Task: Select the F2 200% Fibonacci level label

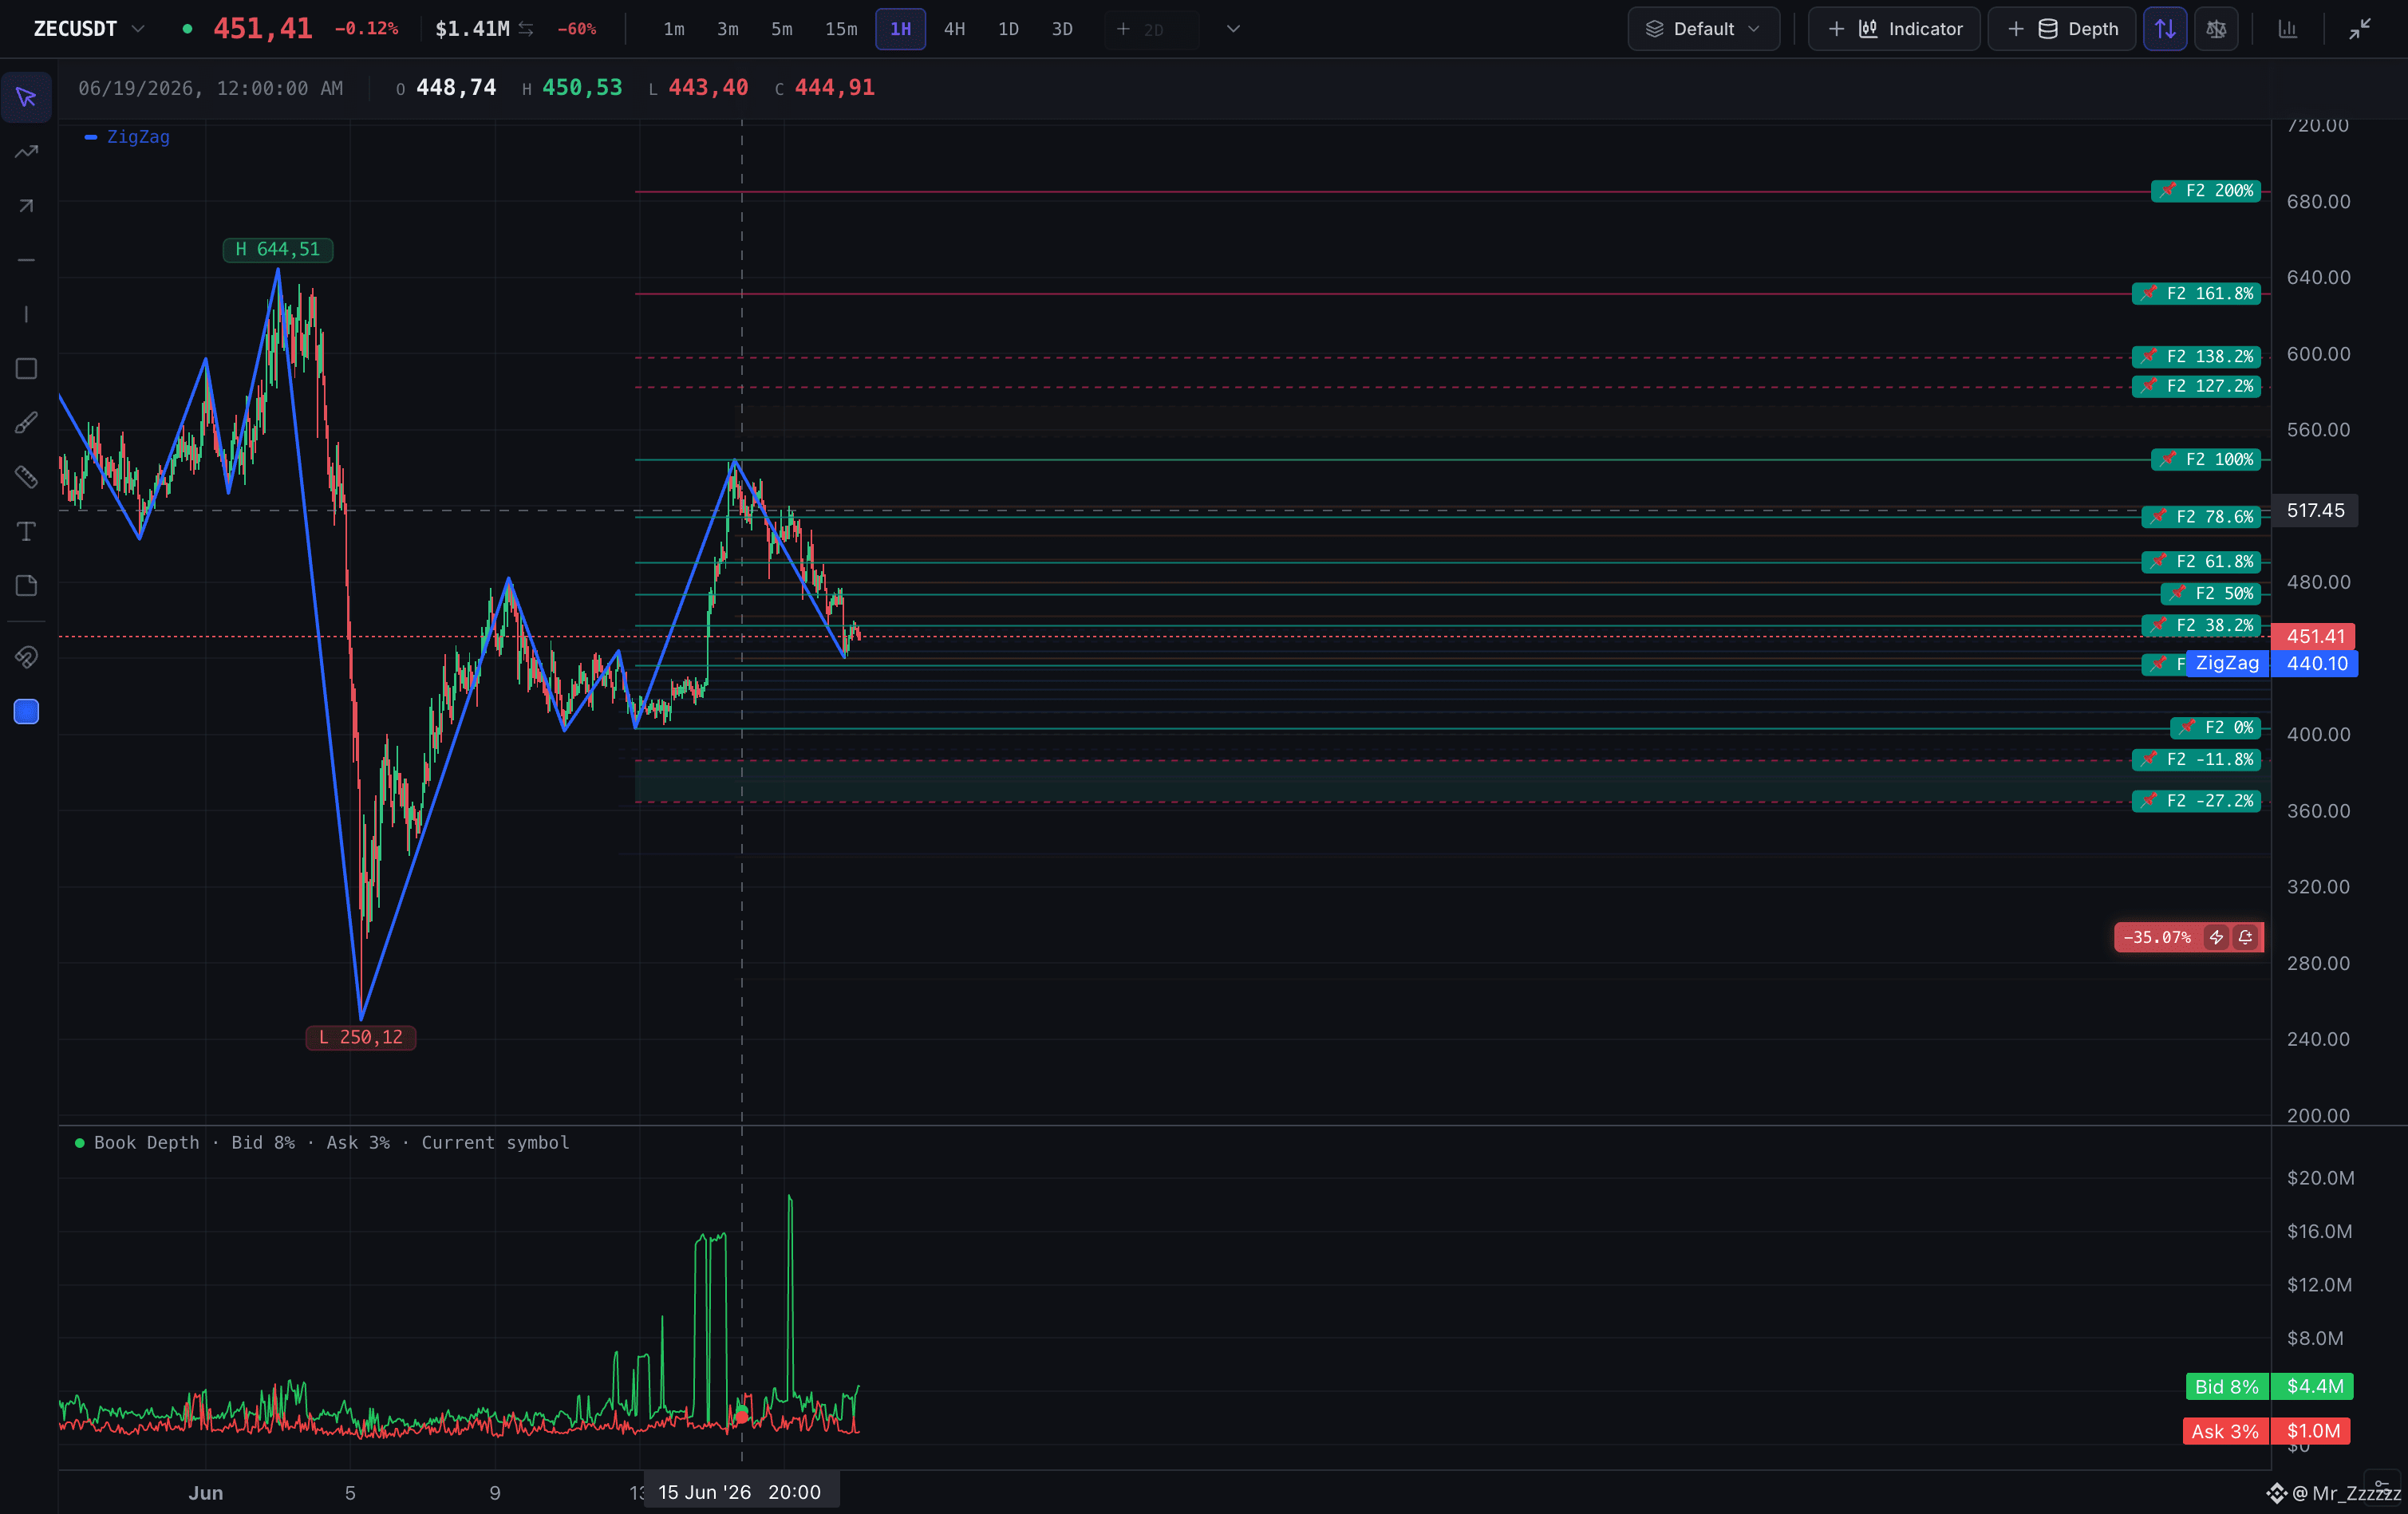Action: (x=2206, y=191)
